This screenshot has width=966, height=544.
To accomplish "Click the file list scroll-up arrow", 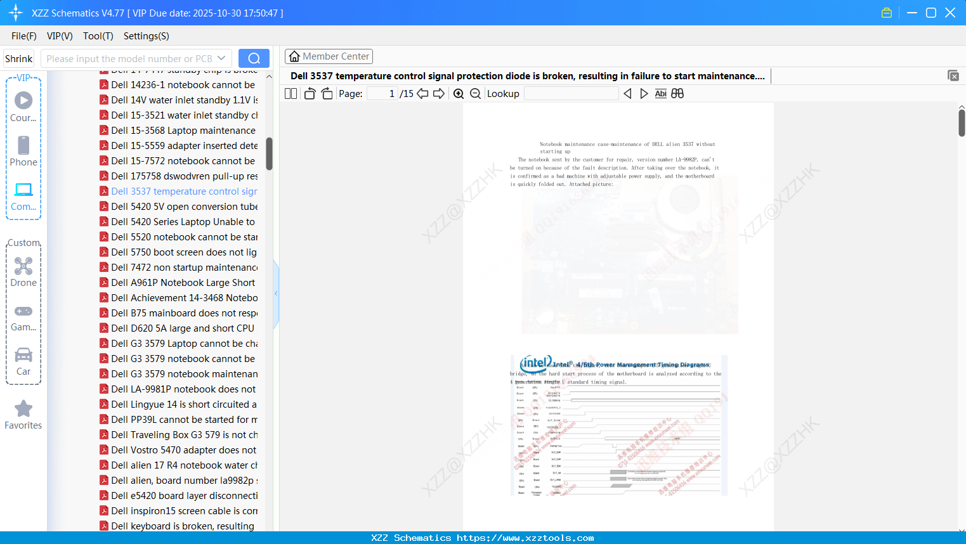I will [269, 77].
